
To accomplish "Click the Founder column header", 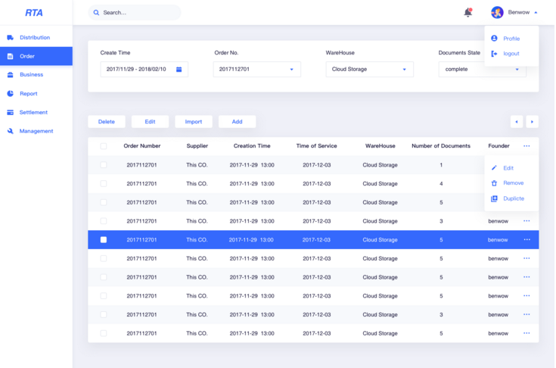I will pyautogui.click(x=499, y=146).
